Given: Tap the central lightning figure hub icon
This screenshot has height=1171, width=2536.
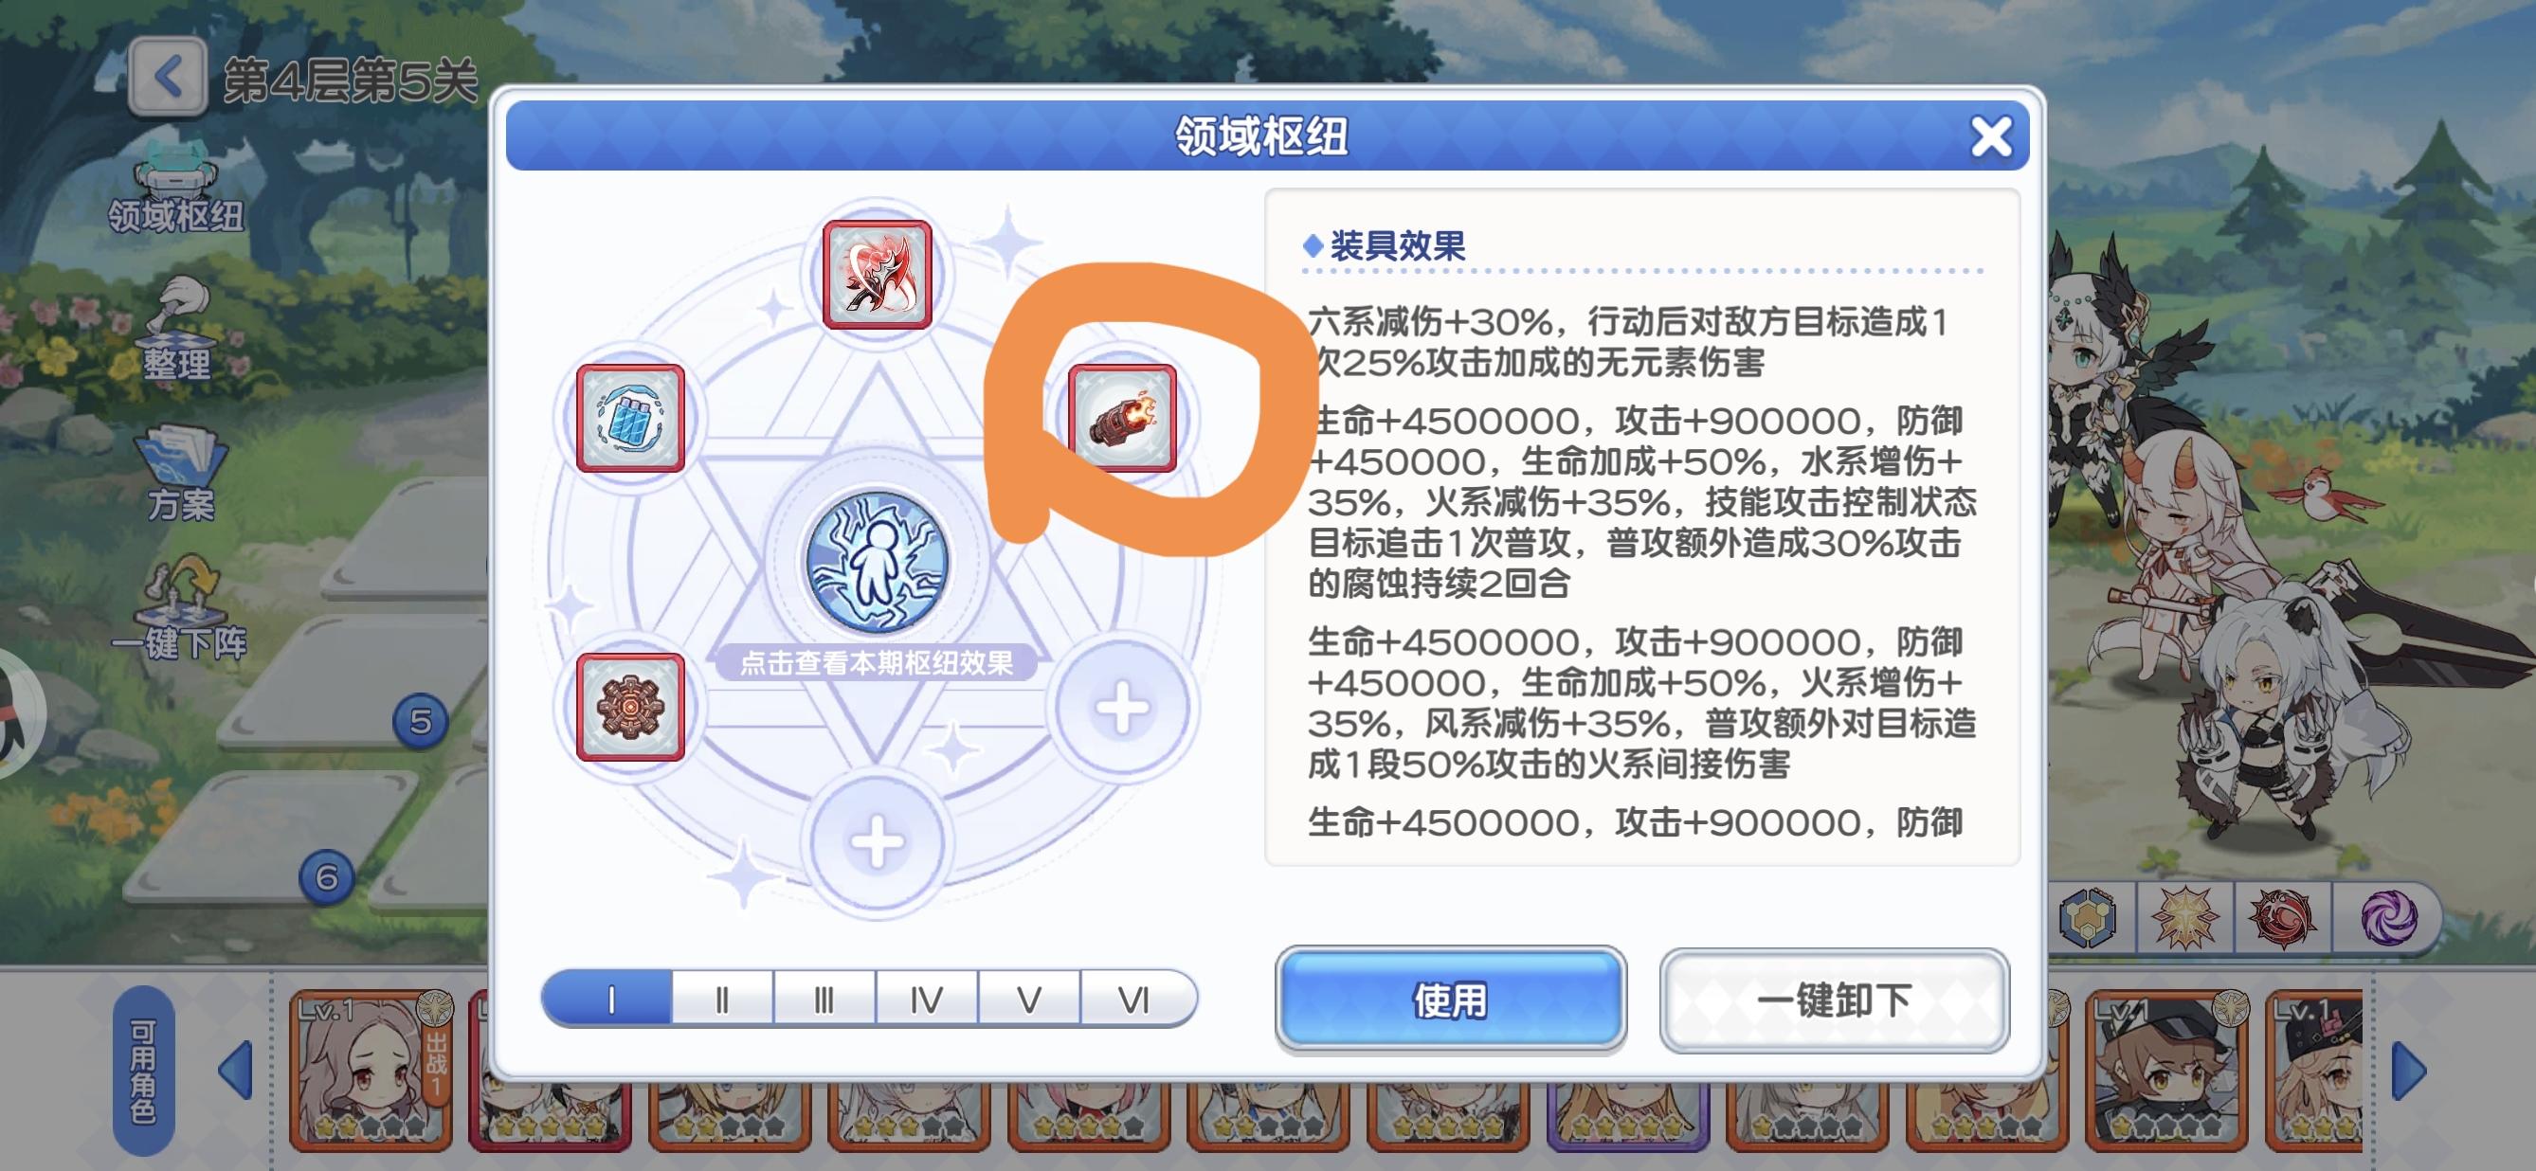Looking at the screenshot, I should tap(877, 562).
